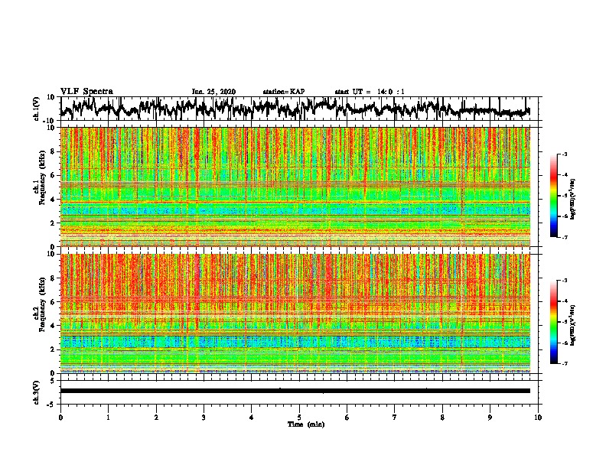Click the "VLF Spectra" plot title
This screenshot has width=606, height=468.
(86, 91)
